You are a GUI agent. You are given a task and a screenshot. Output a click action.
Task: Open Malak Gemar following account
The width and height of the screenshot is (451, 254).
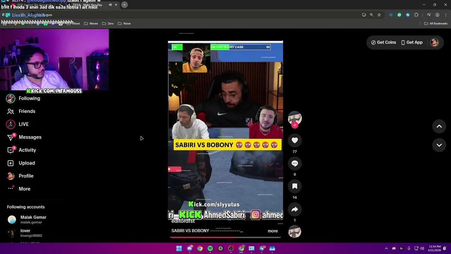[x=27, y=219]
